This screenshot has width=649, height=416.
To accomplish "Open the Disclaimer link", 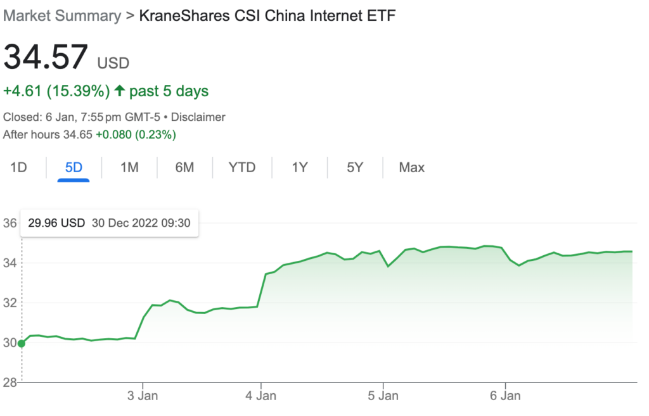I will point(198,117).
